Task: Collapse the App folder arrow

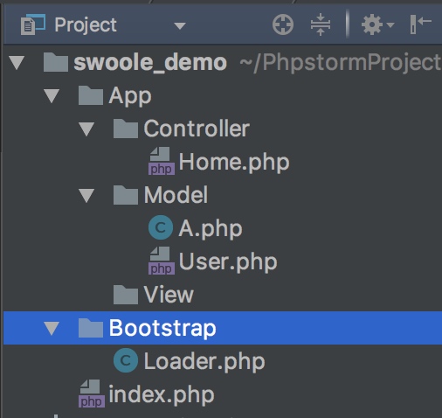Action: pos(52,95)
